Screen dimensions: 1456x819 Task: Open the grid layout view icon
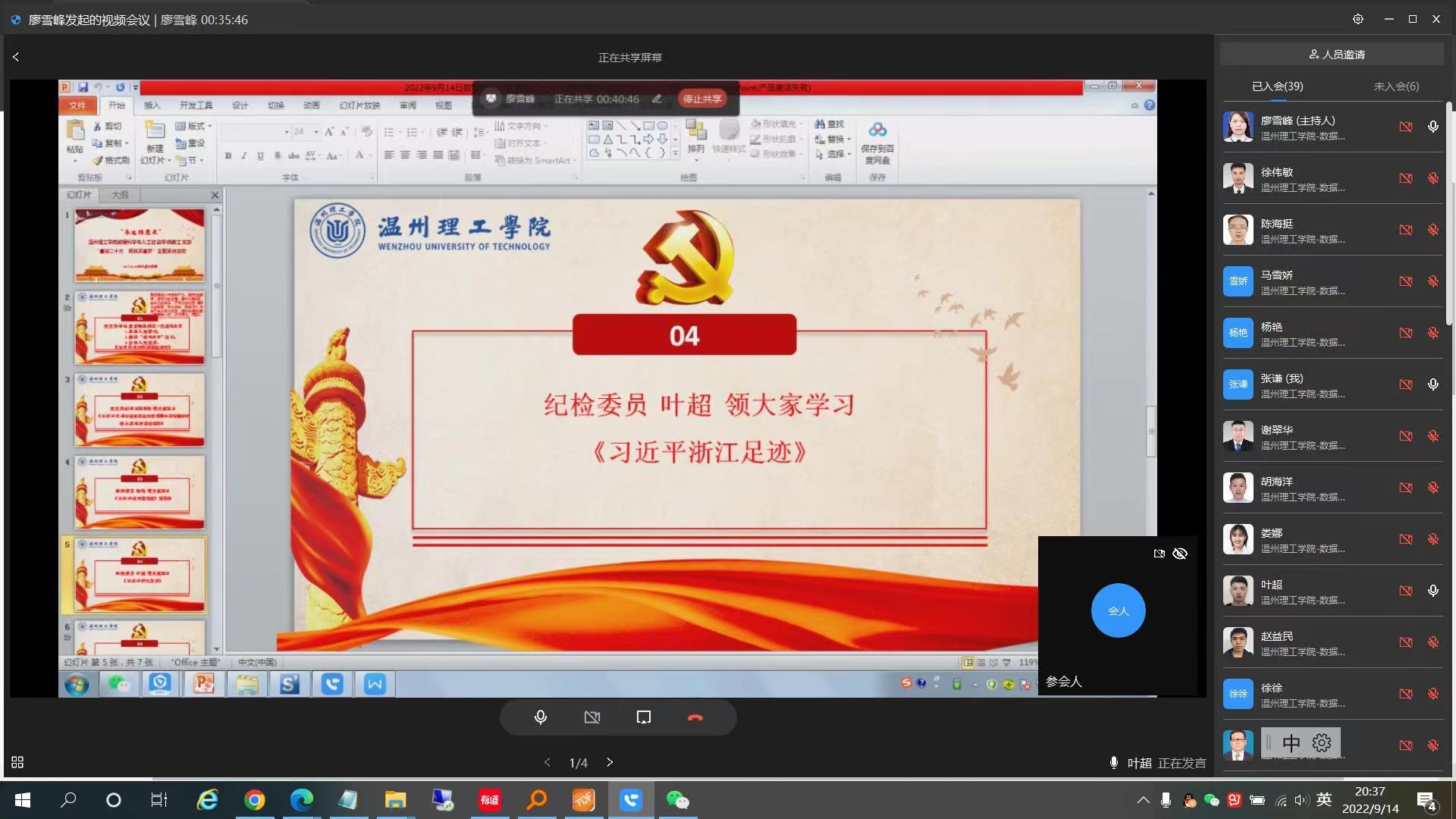(17, 762)
